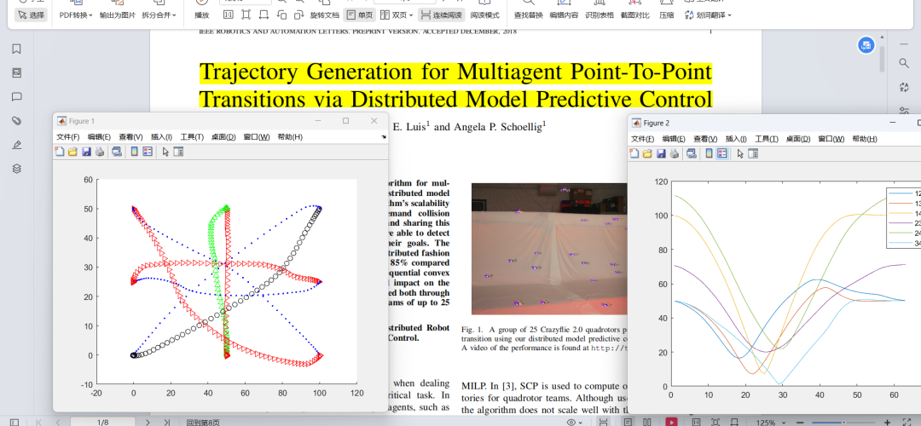Click fit page width icon

pyautogui.click(x=264, y=14)
